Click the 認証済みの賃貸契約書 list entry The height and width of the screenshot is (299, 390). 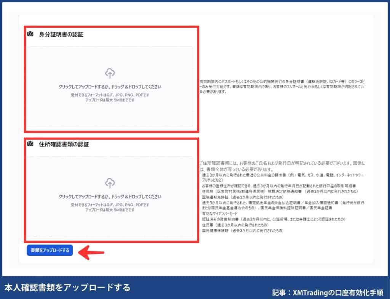pyautogui.click(x=273, y=219)
